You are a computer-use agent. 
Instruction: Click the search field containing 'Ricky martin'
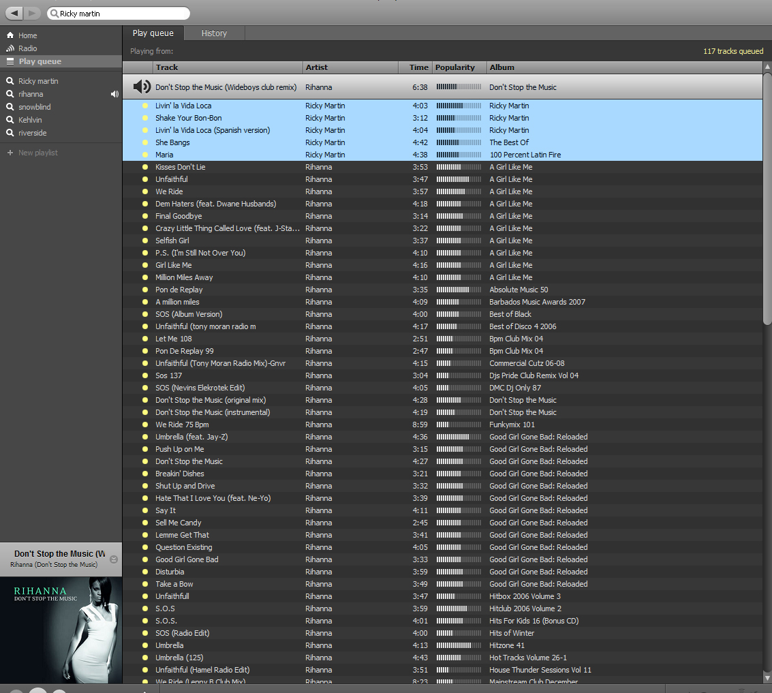point(119,14)
